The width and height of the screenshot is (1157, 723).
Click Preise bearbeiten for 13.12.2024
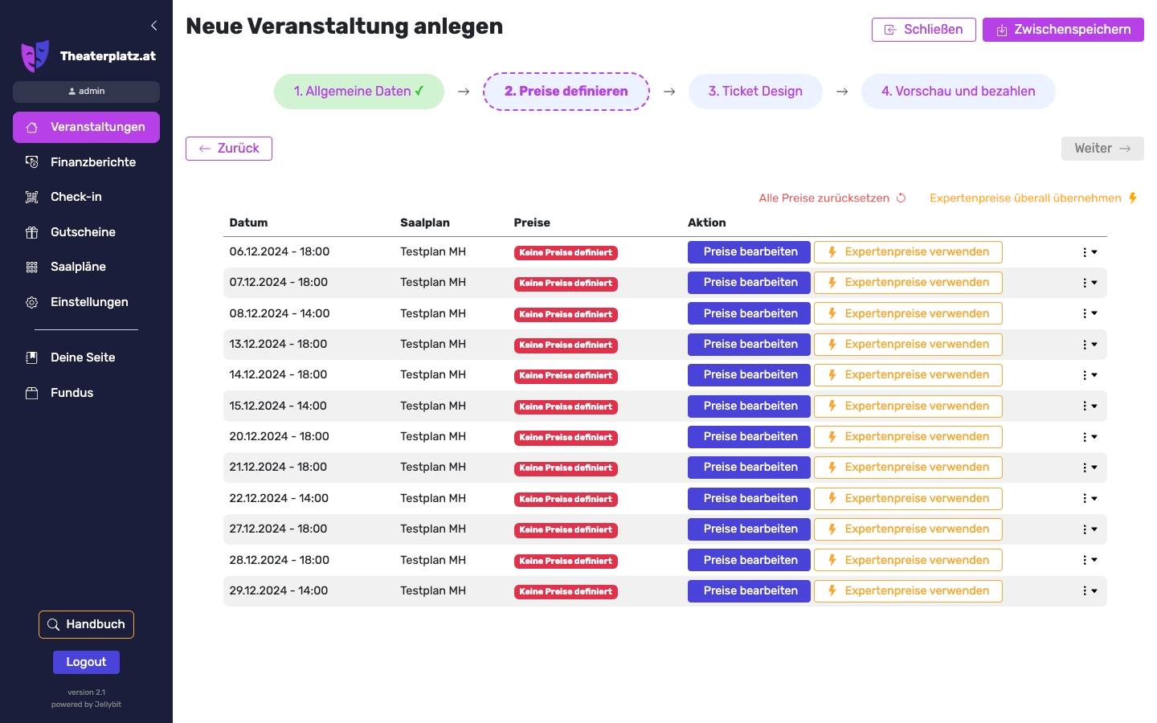[x=749, y=345]
